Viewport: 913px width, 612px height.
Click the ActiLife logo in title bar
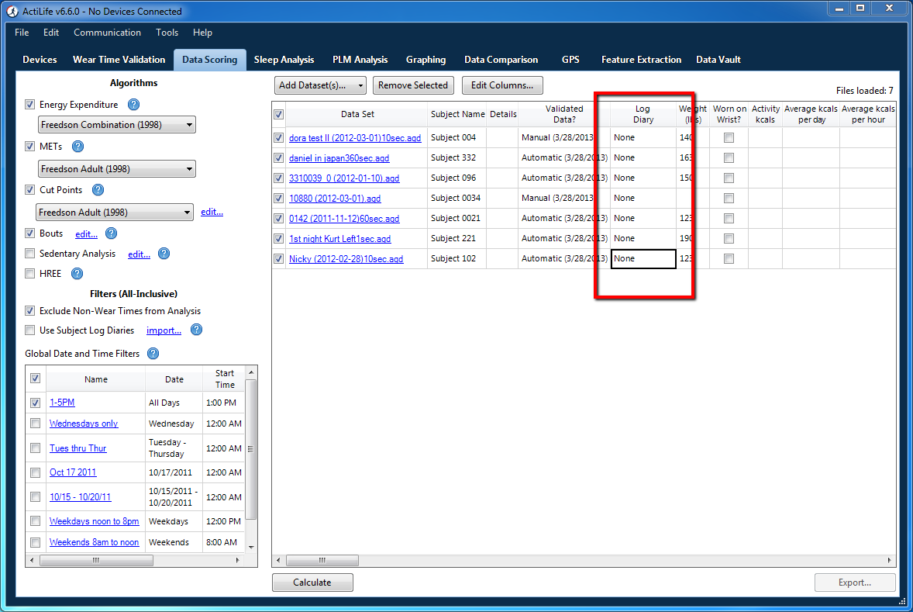[x=11, y=11]
